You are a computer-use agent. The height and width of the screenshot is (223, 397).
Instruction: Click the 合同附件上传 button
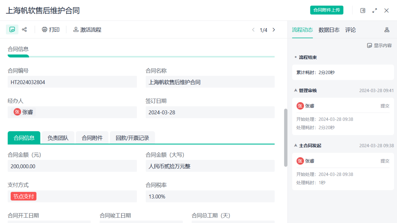(x=327, y=10)
